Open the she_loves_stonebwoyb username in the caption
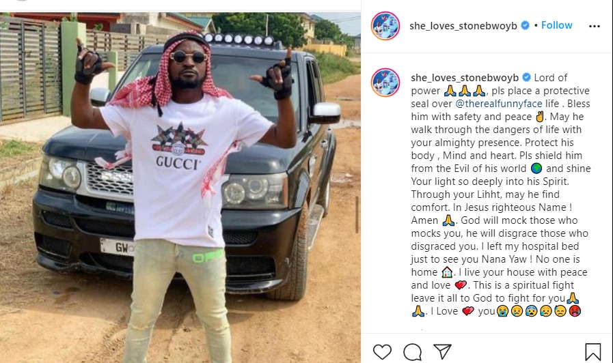 point(465,78)
